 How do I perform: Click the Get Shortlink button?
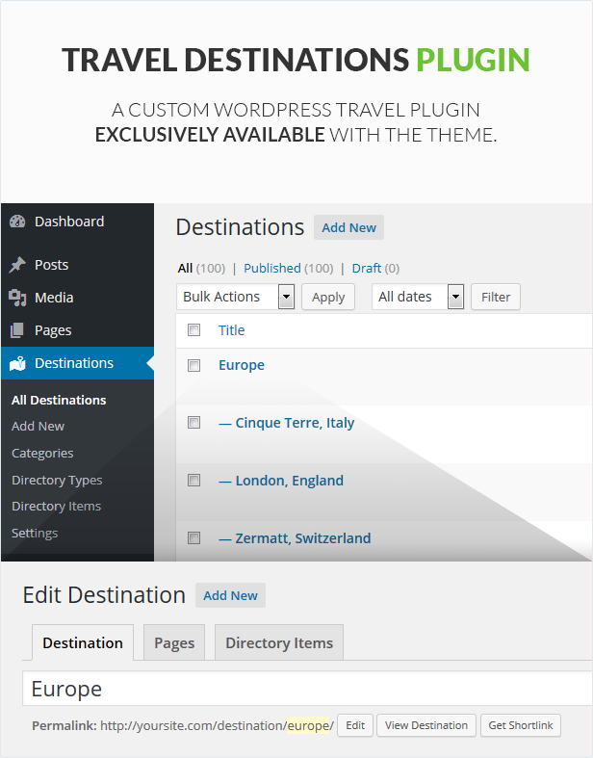pos(520,725)
